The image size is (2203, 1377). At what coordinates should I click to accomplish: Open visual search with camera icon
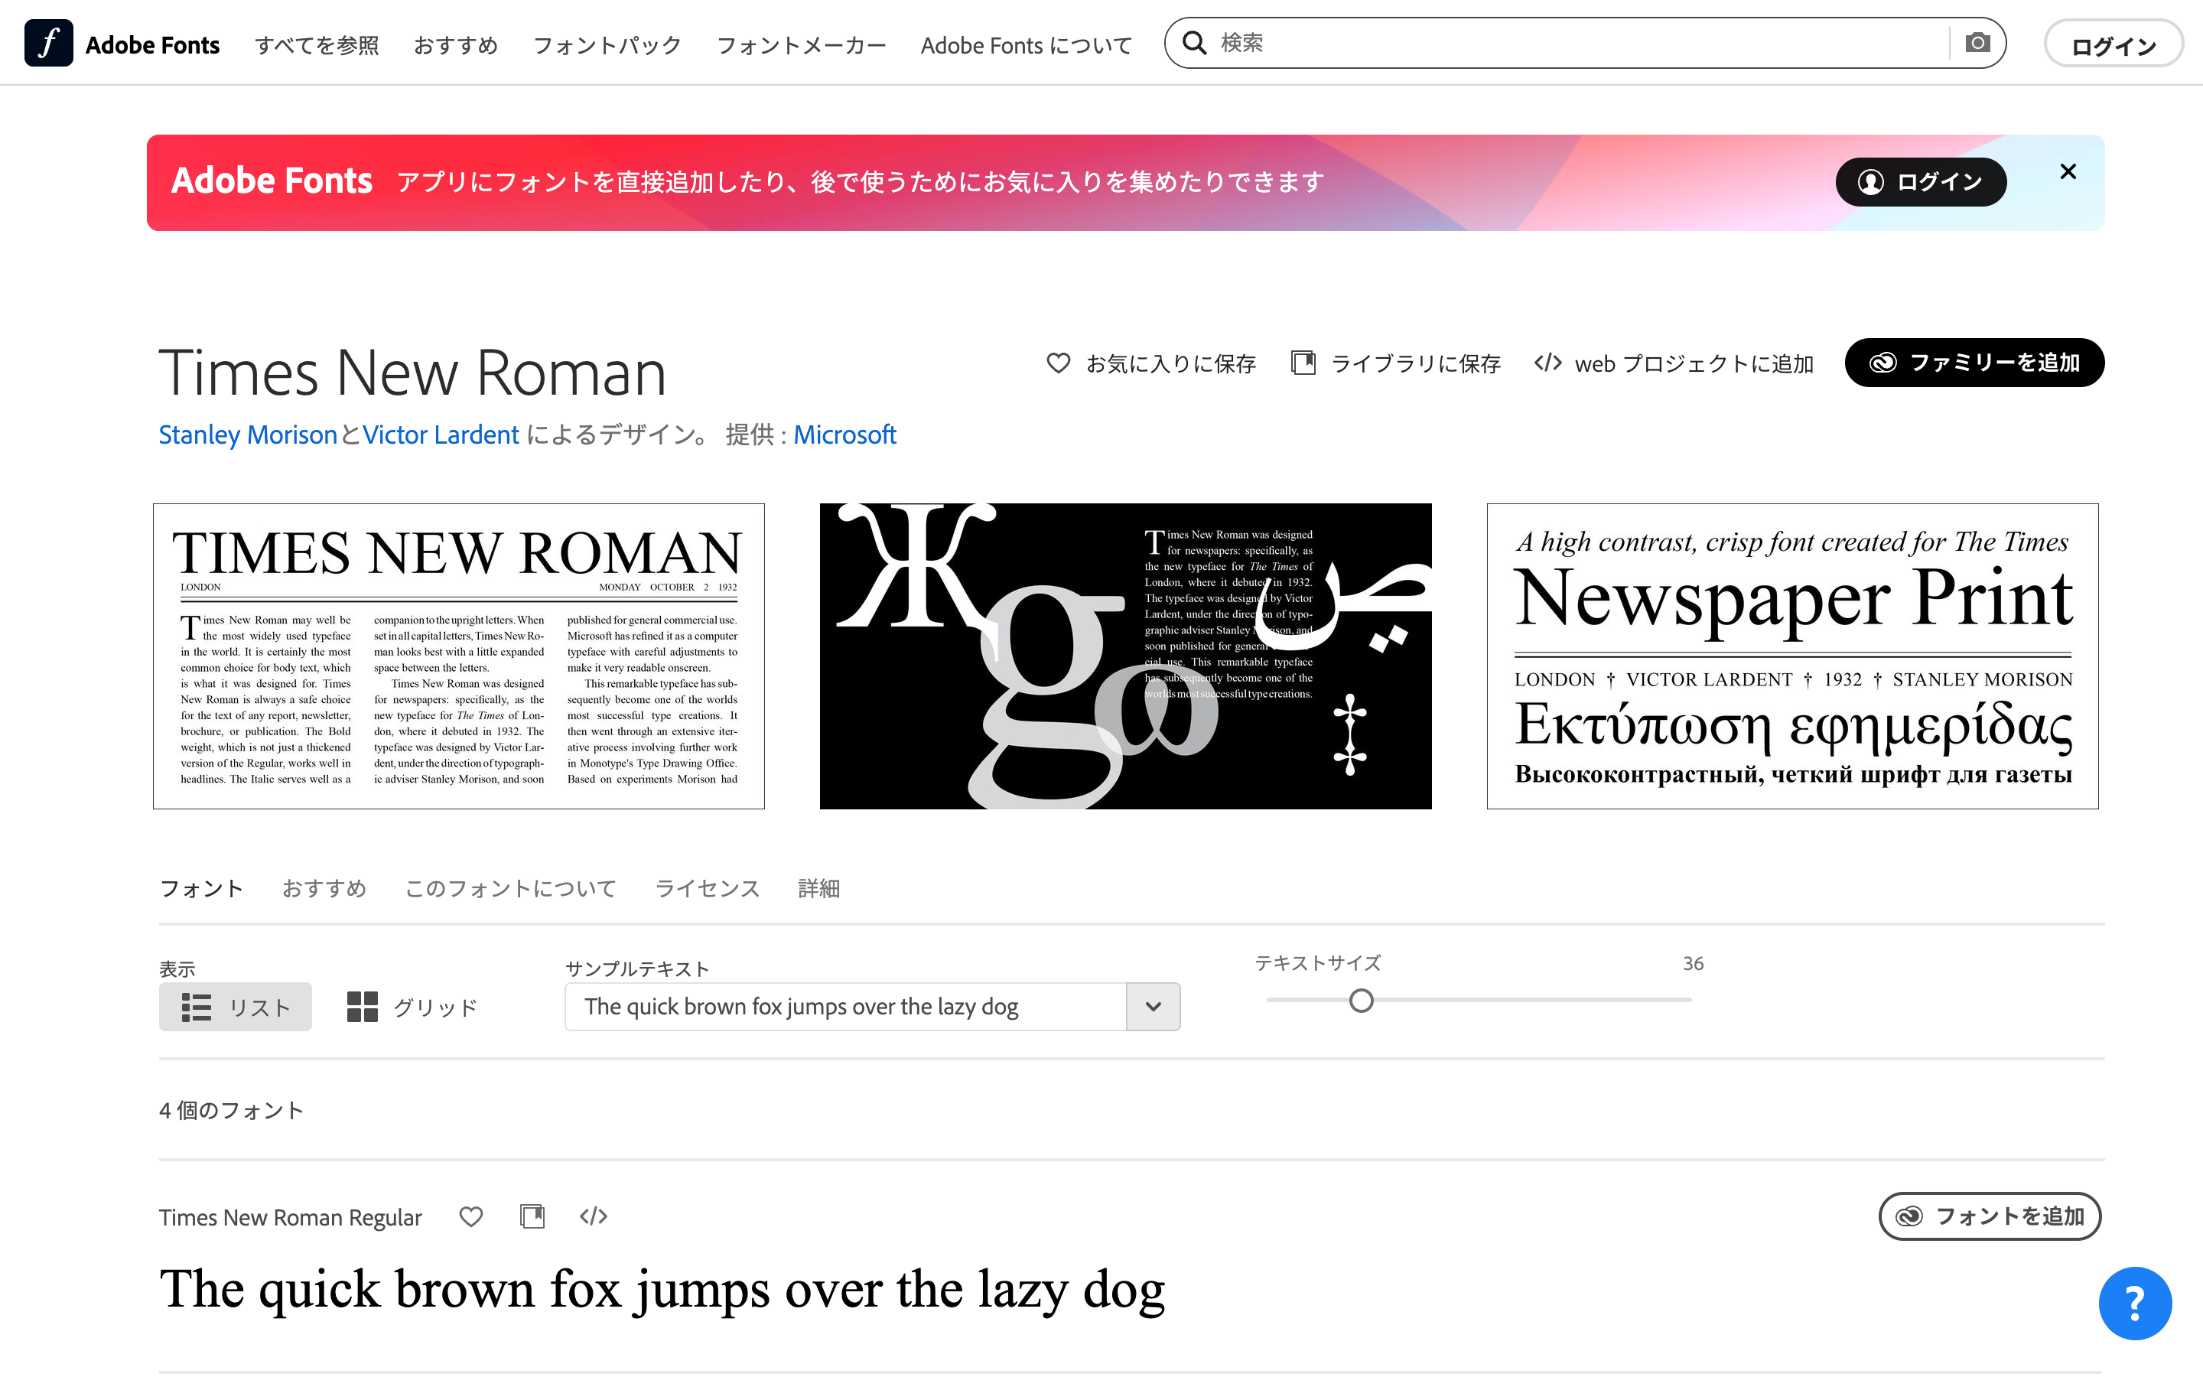pyautogui.click(x=1977, y=43)
